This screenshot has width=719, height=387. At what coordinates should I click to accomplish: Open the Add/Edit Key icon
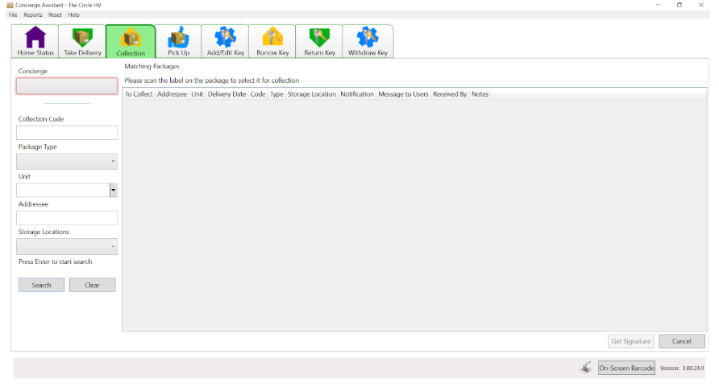[225, 38]
